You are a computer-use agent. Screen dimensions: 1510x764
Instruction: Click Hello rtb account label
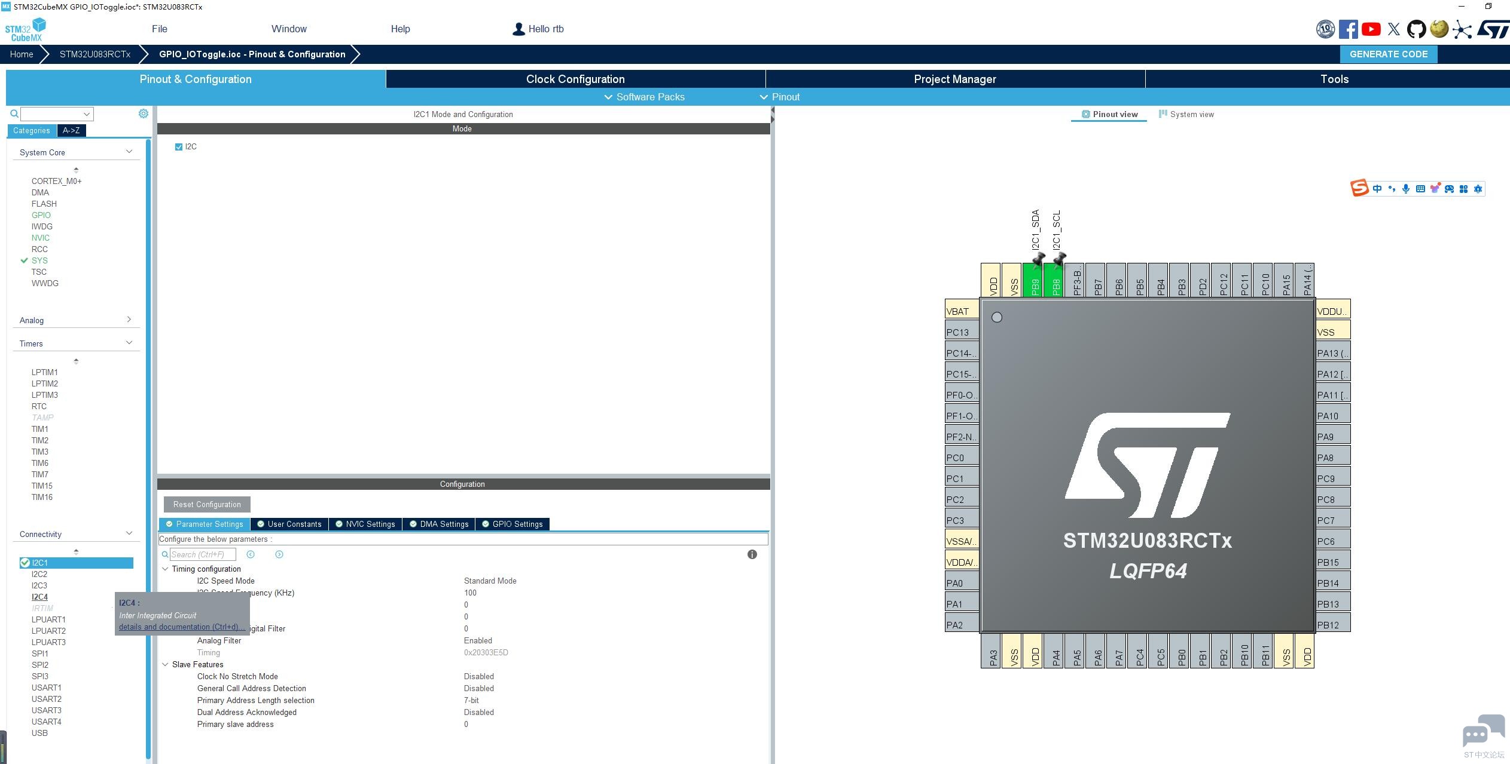pos(546,29)
